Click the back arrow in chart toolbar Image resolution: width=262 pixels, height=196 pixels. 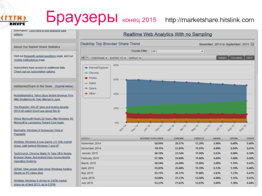click(84, 58)
